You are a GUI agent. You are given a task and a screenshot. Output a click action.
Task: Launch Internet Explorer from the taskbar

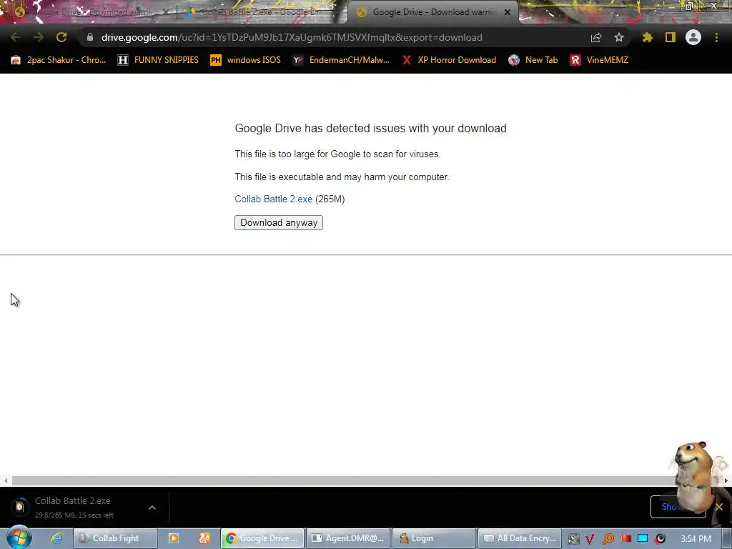[56, 538]
